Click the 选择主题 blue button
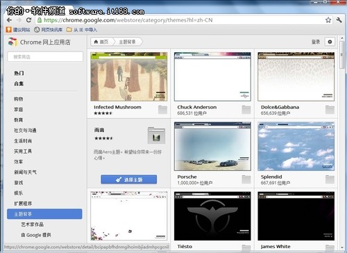Image resolution: width=347 pixels, height=253 pixels. click(x=129, y=179)
